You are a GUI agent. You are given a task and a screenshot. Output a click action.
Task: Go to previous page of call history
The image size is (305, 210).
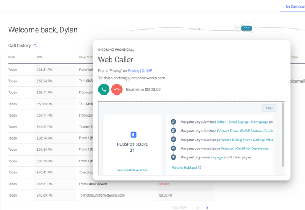[x=197, y=208]
